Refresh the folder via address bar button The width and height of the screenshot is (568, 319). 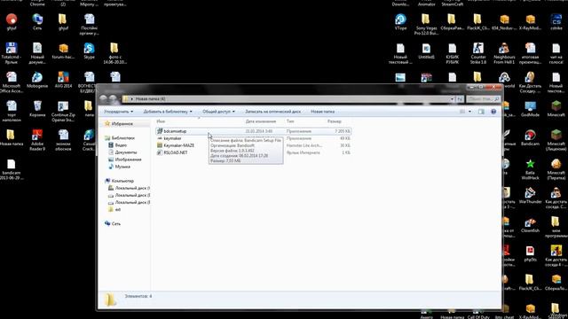[460, 98]
